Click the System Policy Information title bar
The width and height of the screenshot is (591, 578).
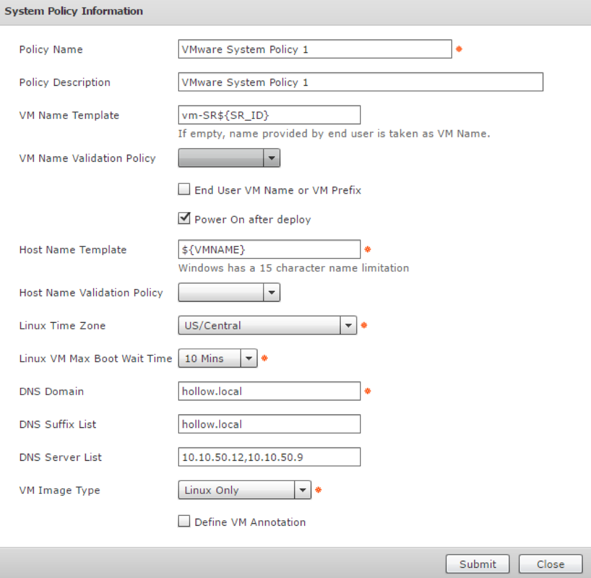pyautogui.click(x=295, y=12)
